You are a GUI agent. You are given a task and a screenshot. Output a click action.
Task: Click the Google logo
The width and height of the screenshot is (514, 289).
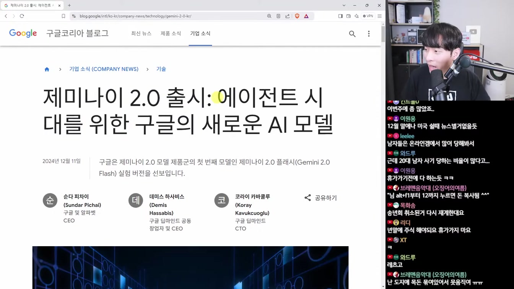coord(23,34)
